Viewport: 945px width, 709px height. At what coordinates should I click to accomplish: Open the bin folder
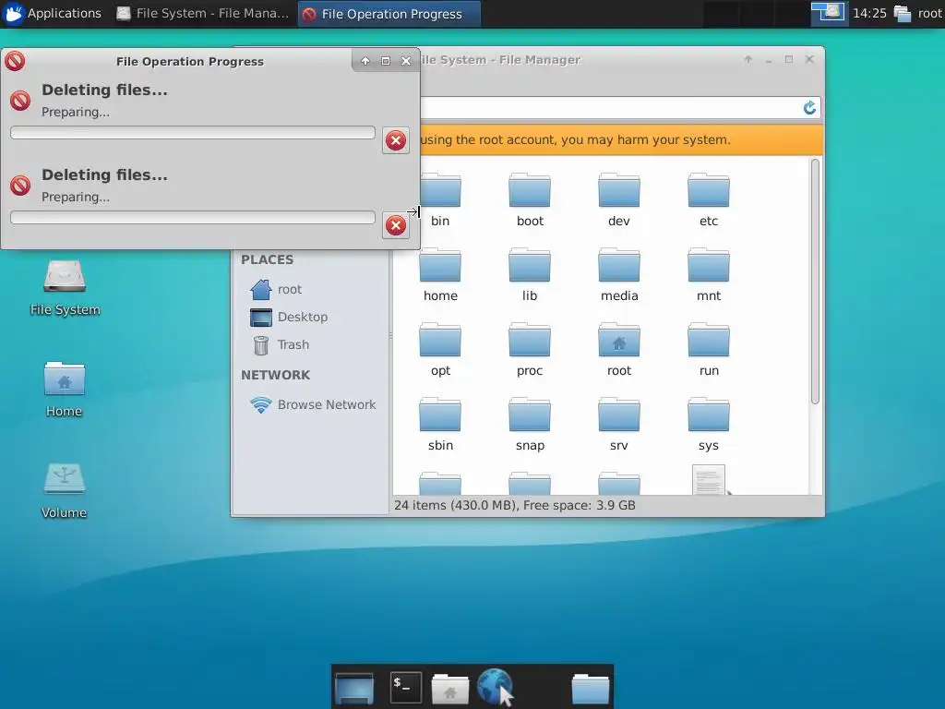[440, 199]
